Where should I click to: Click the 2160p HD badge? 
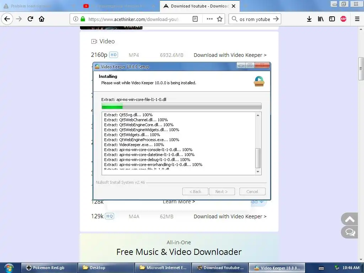113,55
